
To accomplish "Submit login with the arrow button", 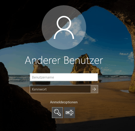I will pos(94,89).
